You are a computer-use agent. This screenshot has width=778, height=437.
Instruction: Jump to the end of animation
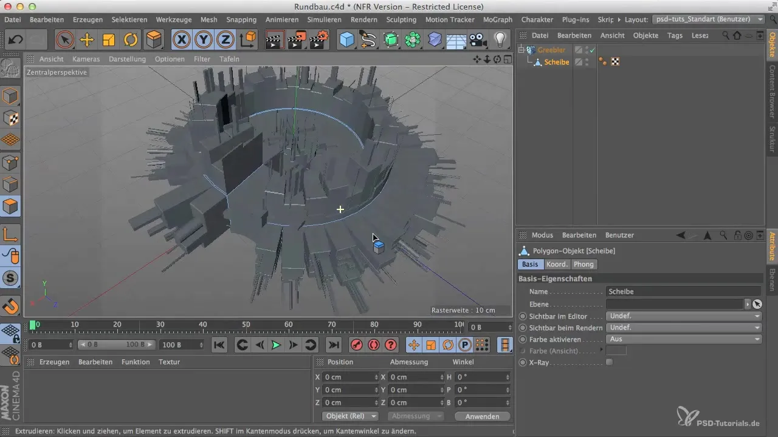pos(333,345)
